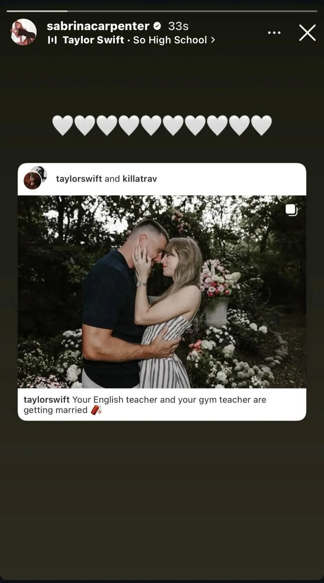Tap the multi-photo carousel icon on the post
Screen dimensions: 324x583
[291, 210]
